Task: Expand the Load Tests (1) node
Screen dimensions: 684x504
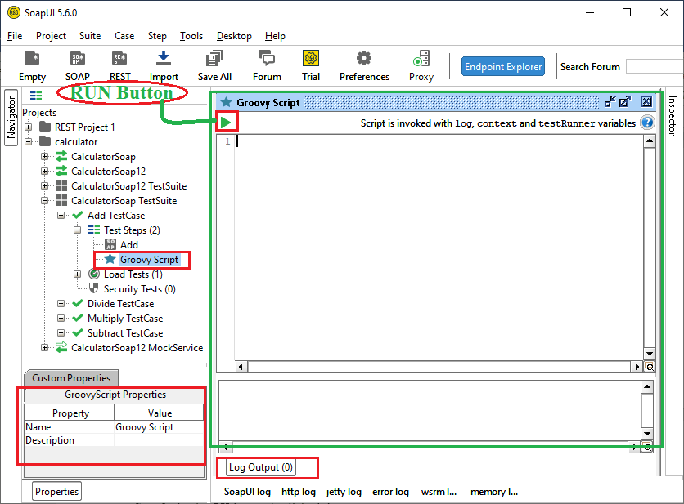Action: tap(77, 274)
